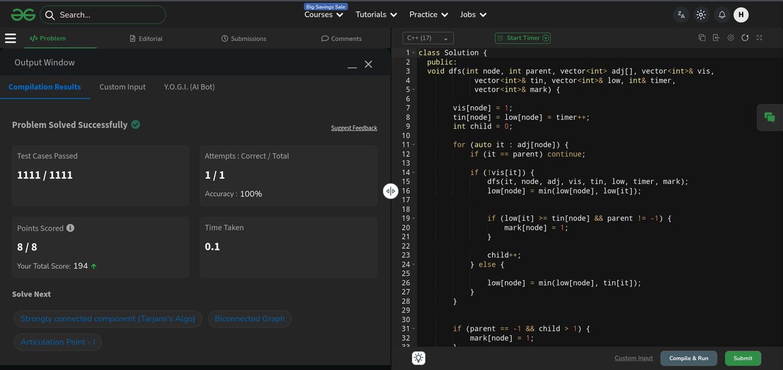
Task: Open the notifications bell
Action: 722,14
